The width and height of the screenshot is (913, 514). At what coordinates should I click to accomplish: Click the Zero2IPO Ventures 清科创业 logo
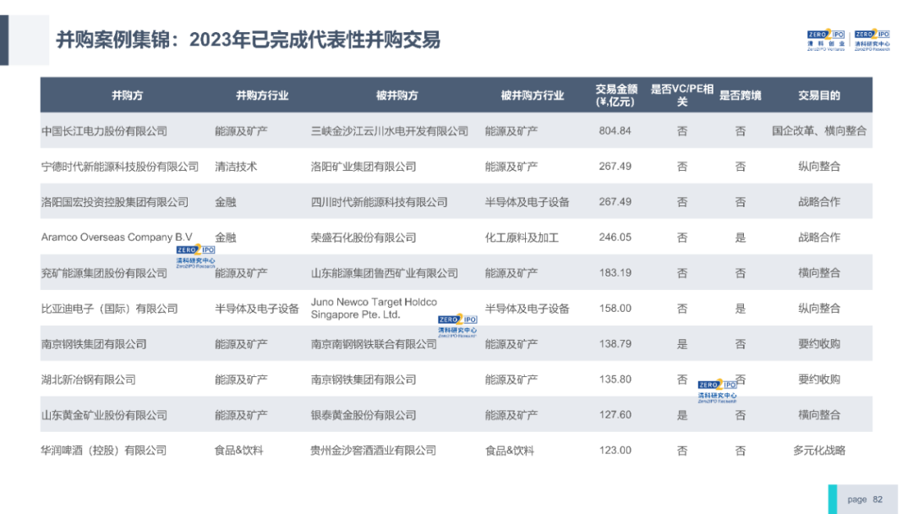click(x=826, y=41)
